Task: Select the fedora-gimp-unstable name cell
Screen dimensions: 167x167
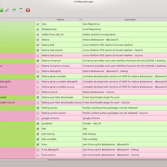Action: click(x=61, y=76)
